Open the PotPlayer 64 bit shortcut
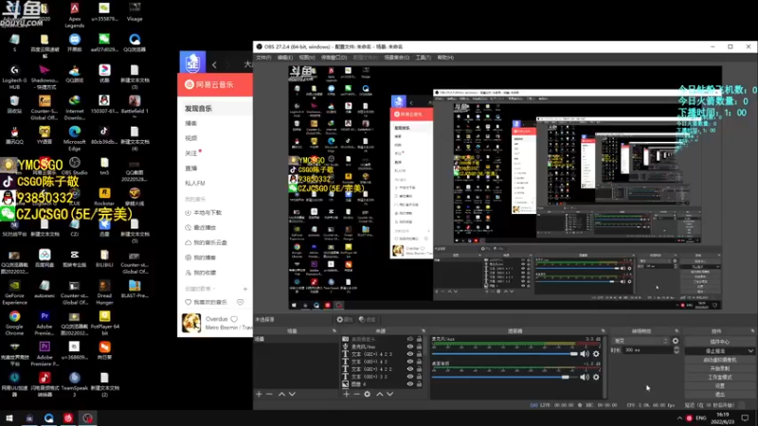 pyautogui.click(x=104, y=323)
